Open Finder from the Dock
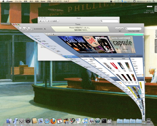Viewport: 157px width, 126px height. click(9, 121)
